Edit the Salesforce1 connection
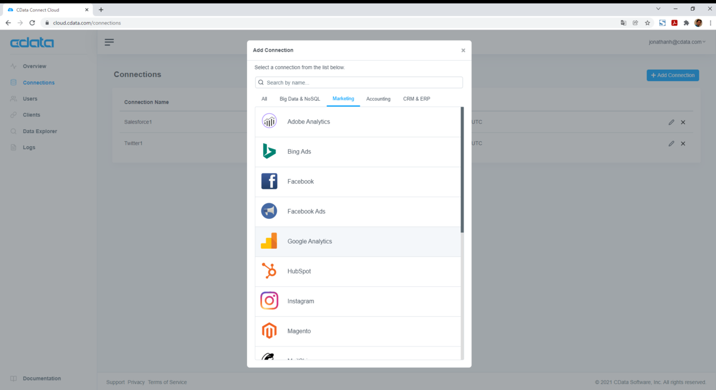 click(x=671, y=122)
